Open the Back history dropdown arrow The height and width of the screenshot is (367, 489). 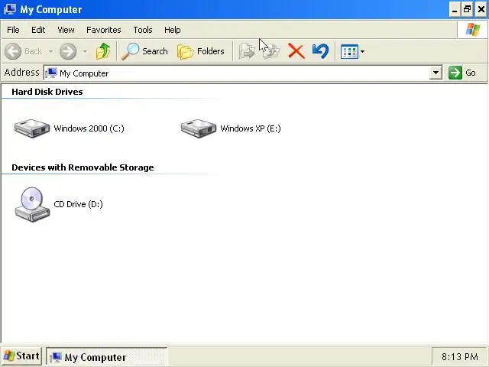click(50, 51)
